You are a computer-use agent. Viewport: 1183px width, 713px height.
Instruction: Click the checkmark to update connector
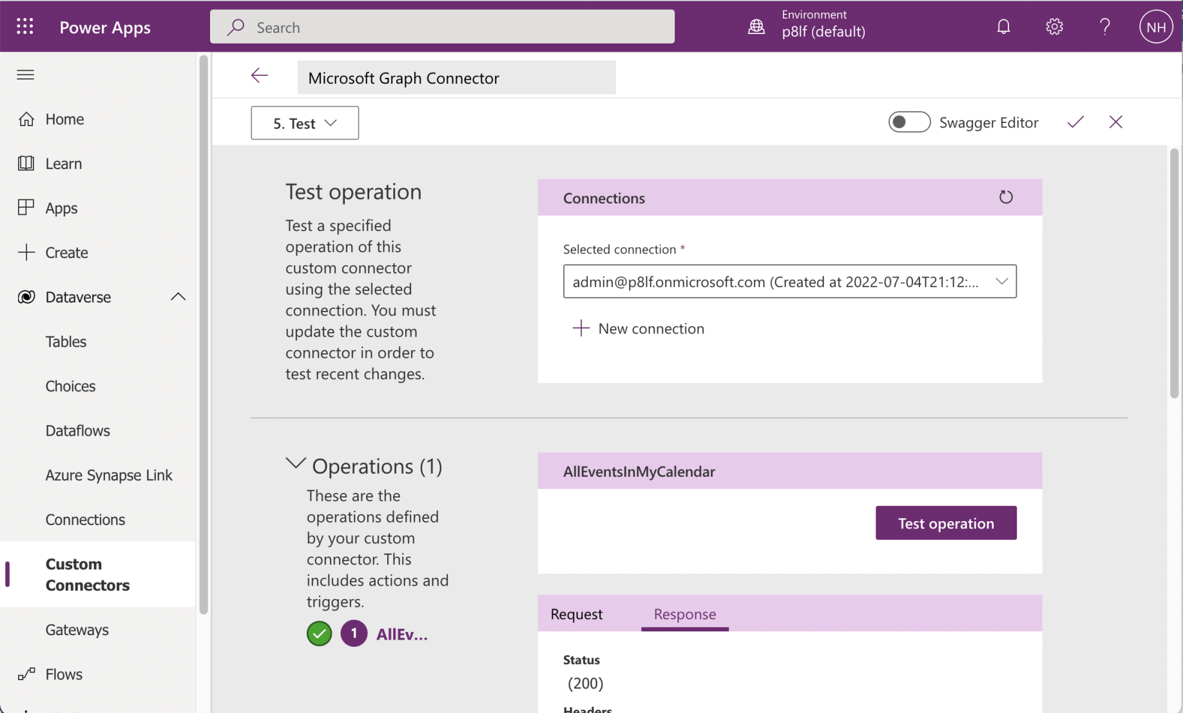(x=1075, y=122)
